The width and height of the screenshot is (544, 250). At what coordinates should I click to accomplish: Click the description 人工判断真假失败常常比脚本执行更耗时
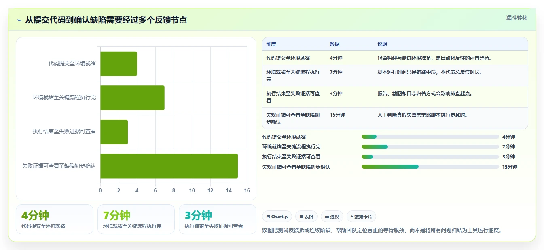click(x=422, y=115)
